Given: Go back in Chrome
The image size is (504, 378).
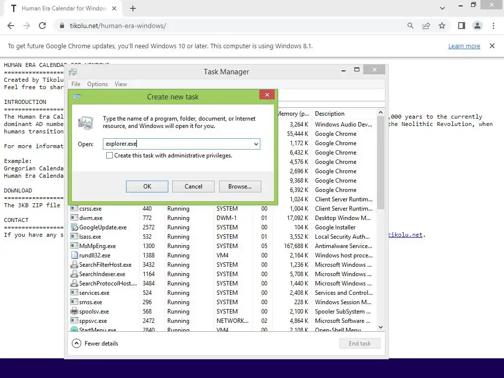Looking at the screenshot, I should tap(11, 26).
